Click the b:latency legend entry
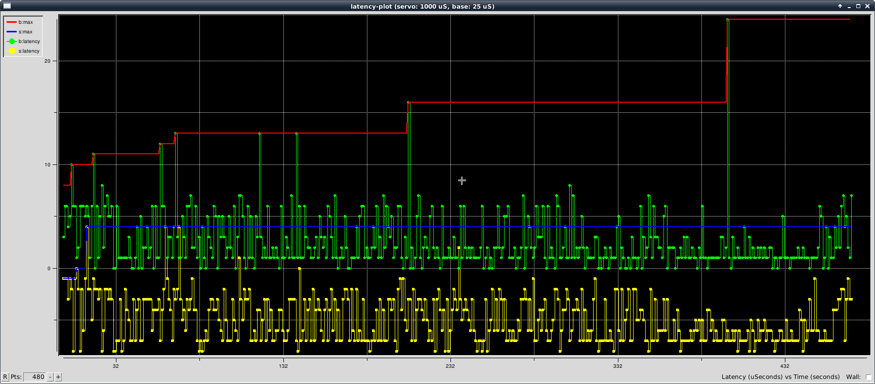The height and width of the screenshot is (384, 875). point(23,41)
